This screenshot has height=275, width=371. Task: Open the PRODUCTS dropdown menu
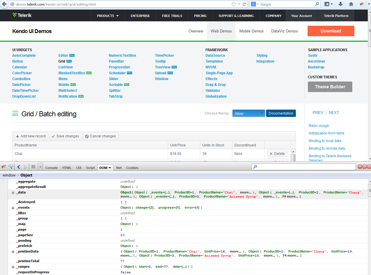(x=108, y=16)
